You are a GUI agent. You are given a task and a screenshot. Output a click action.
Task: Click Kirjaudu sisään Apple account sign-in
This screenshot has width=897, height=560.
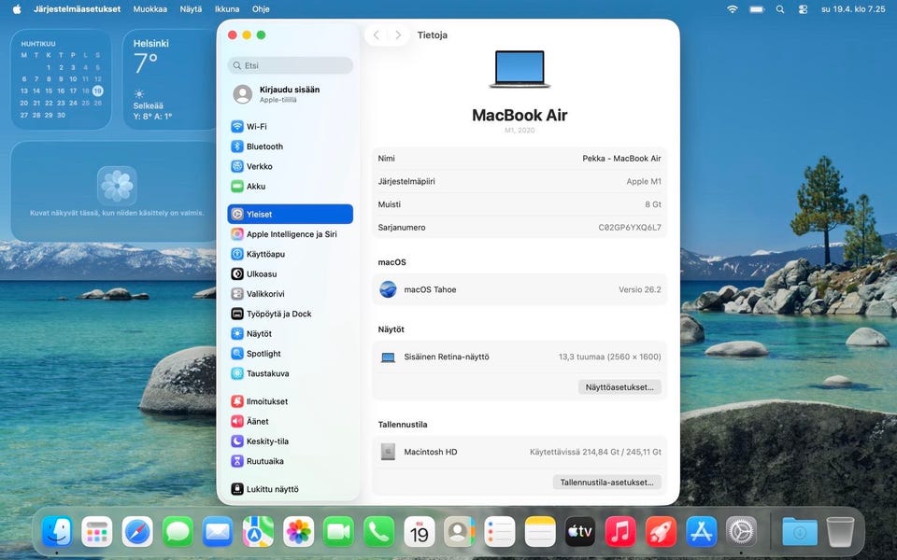[x=290, y=94]
